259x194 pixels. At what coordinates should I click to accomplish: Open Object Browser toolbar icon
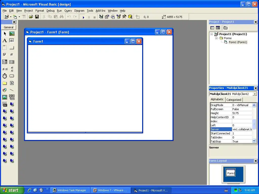click(x=119, y=17)
